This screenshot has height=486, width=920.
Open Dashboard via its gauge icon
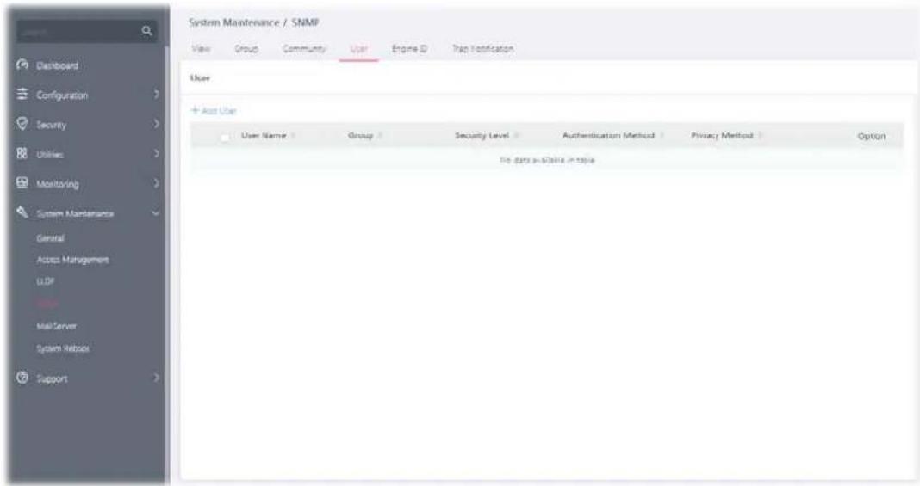click(x=22, y=65)
